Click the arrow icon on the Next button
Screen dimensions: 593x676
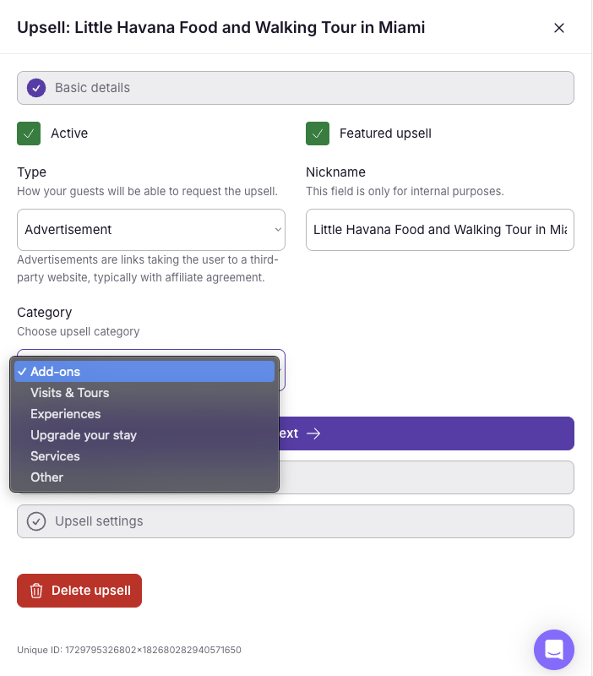pos(314,433)
